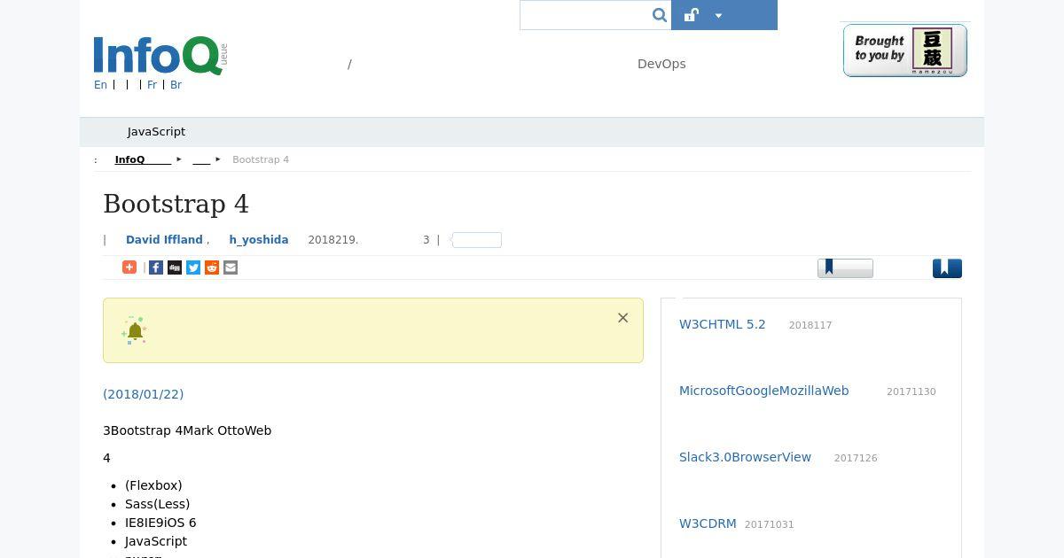The height and width of the screenshot is (558, 1064).
Task: Open the Slack3.0BrowserView related article
Action: 745,457
